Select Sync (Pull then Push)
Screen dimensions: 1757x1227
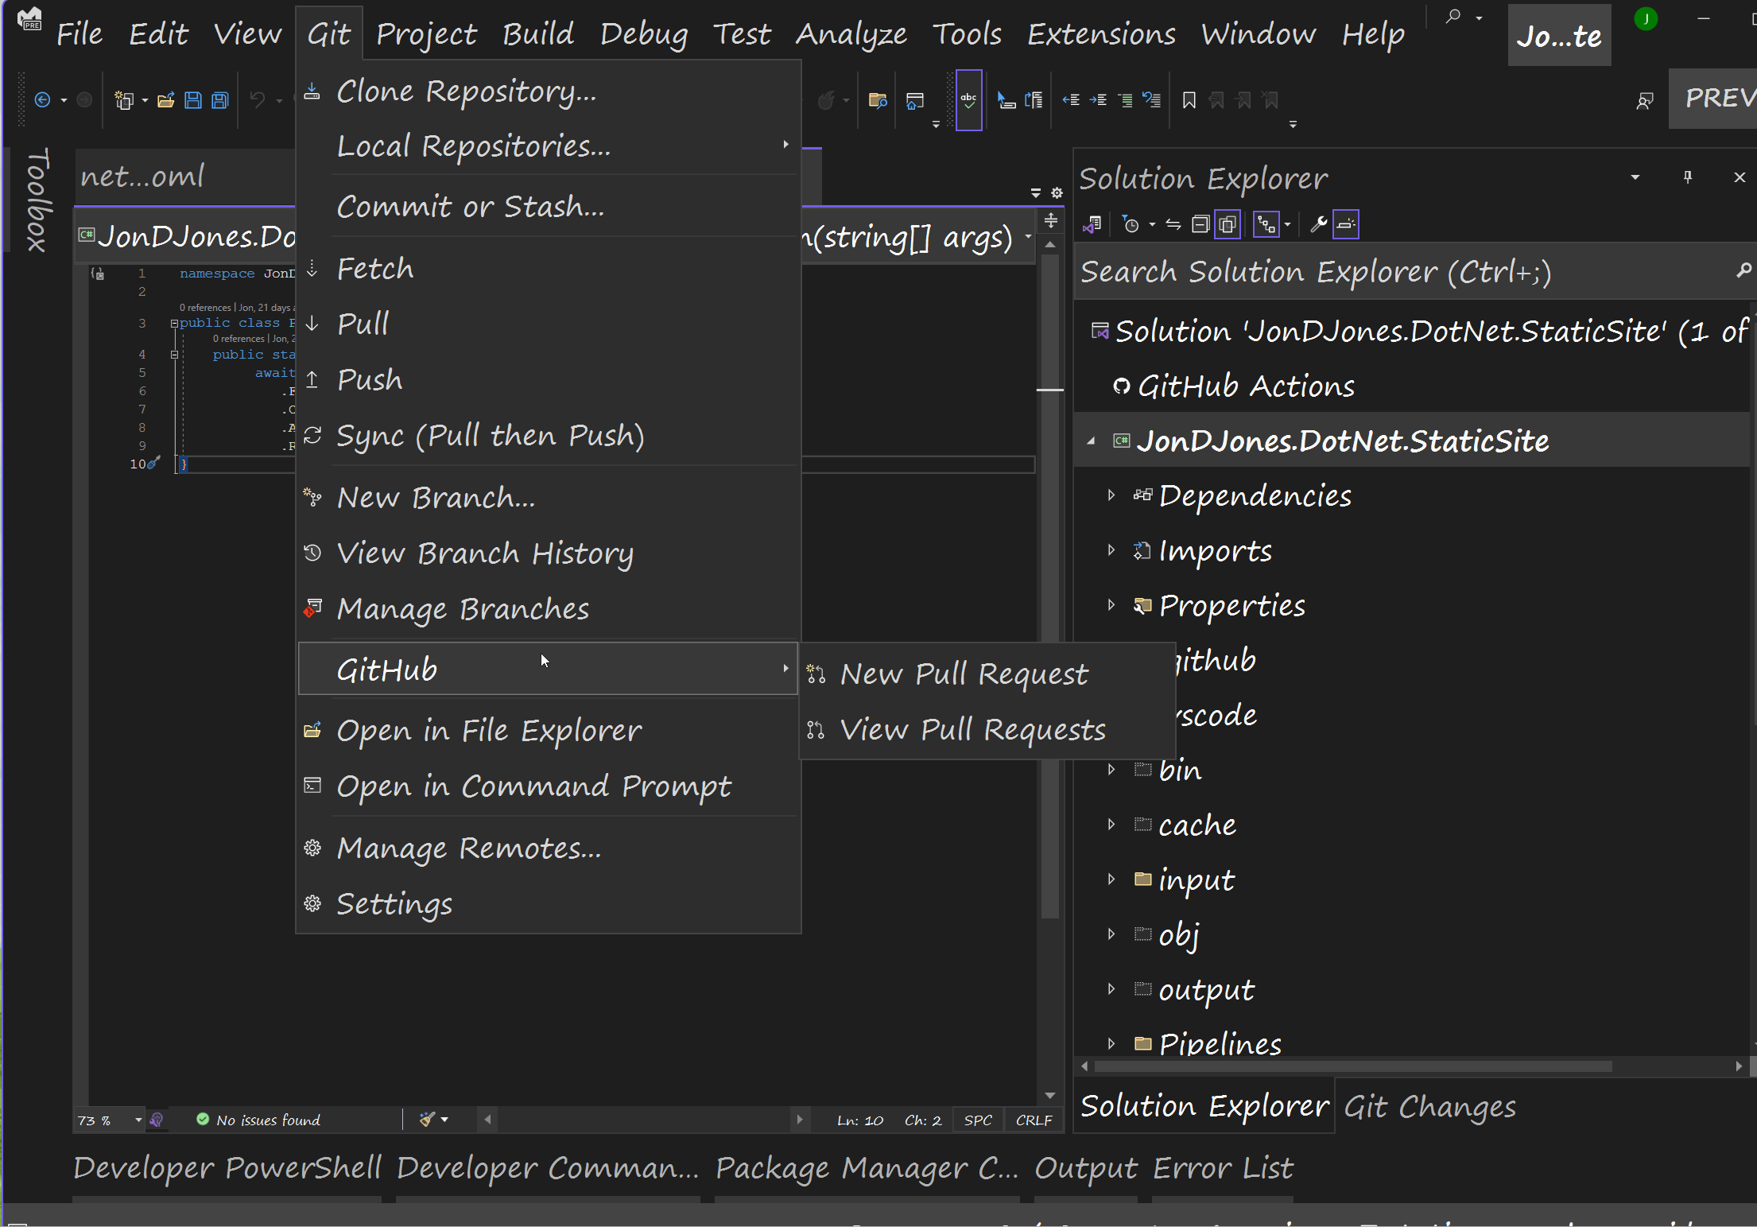pyautogui.click(x=549, y=436)
